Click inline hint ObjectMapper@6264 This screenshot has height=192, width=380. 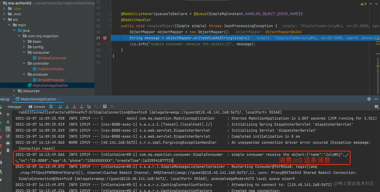[283, 32]
